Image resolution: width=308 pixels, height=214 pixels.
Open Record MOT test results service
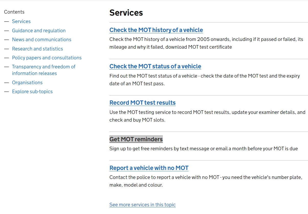142,103
